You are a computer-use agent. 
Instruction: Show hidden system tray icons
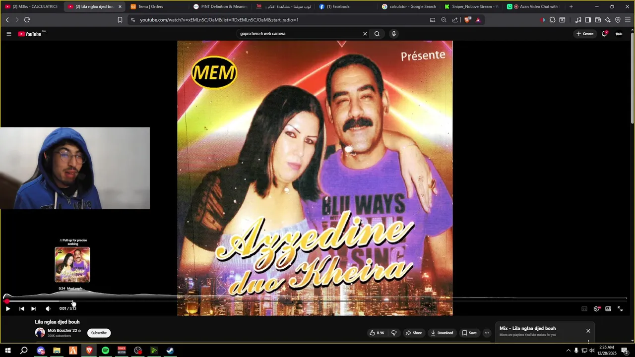[568, 351]
